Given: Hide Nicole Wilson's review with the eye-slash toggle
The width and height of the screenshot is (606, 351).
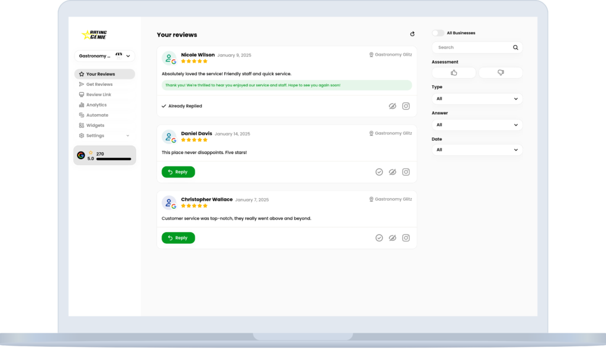Looking at the screenshot, I should [393, 105].
